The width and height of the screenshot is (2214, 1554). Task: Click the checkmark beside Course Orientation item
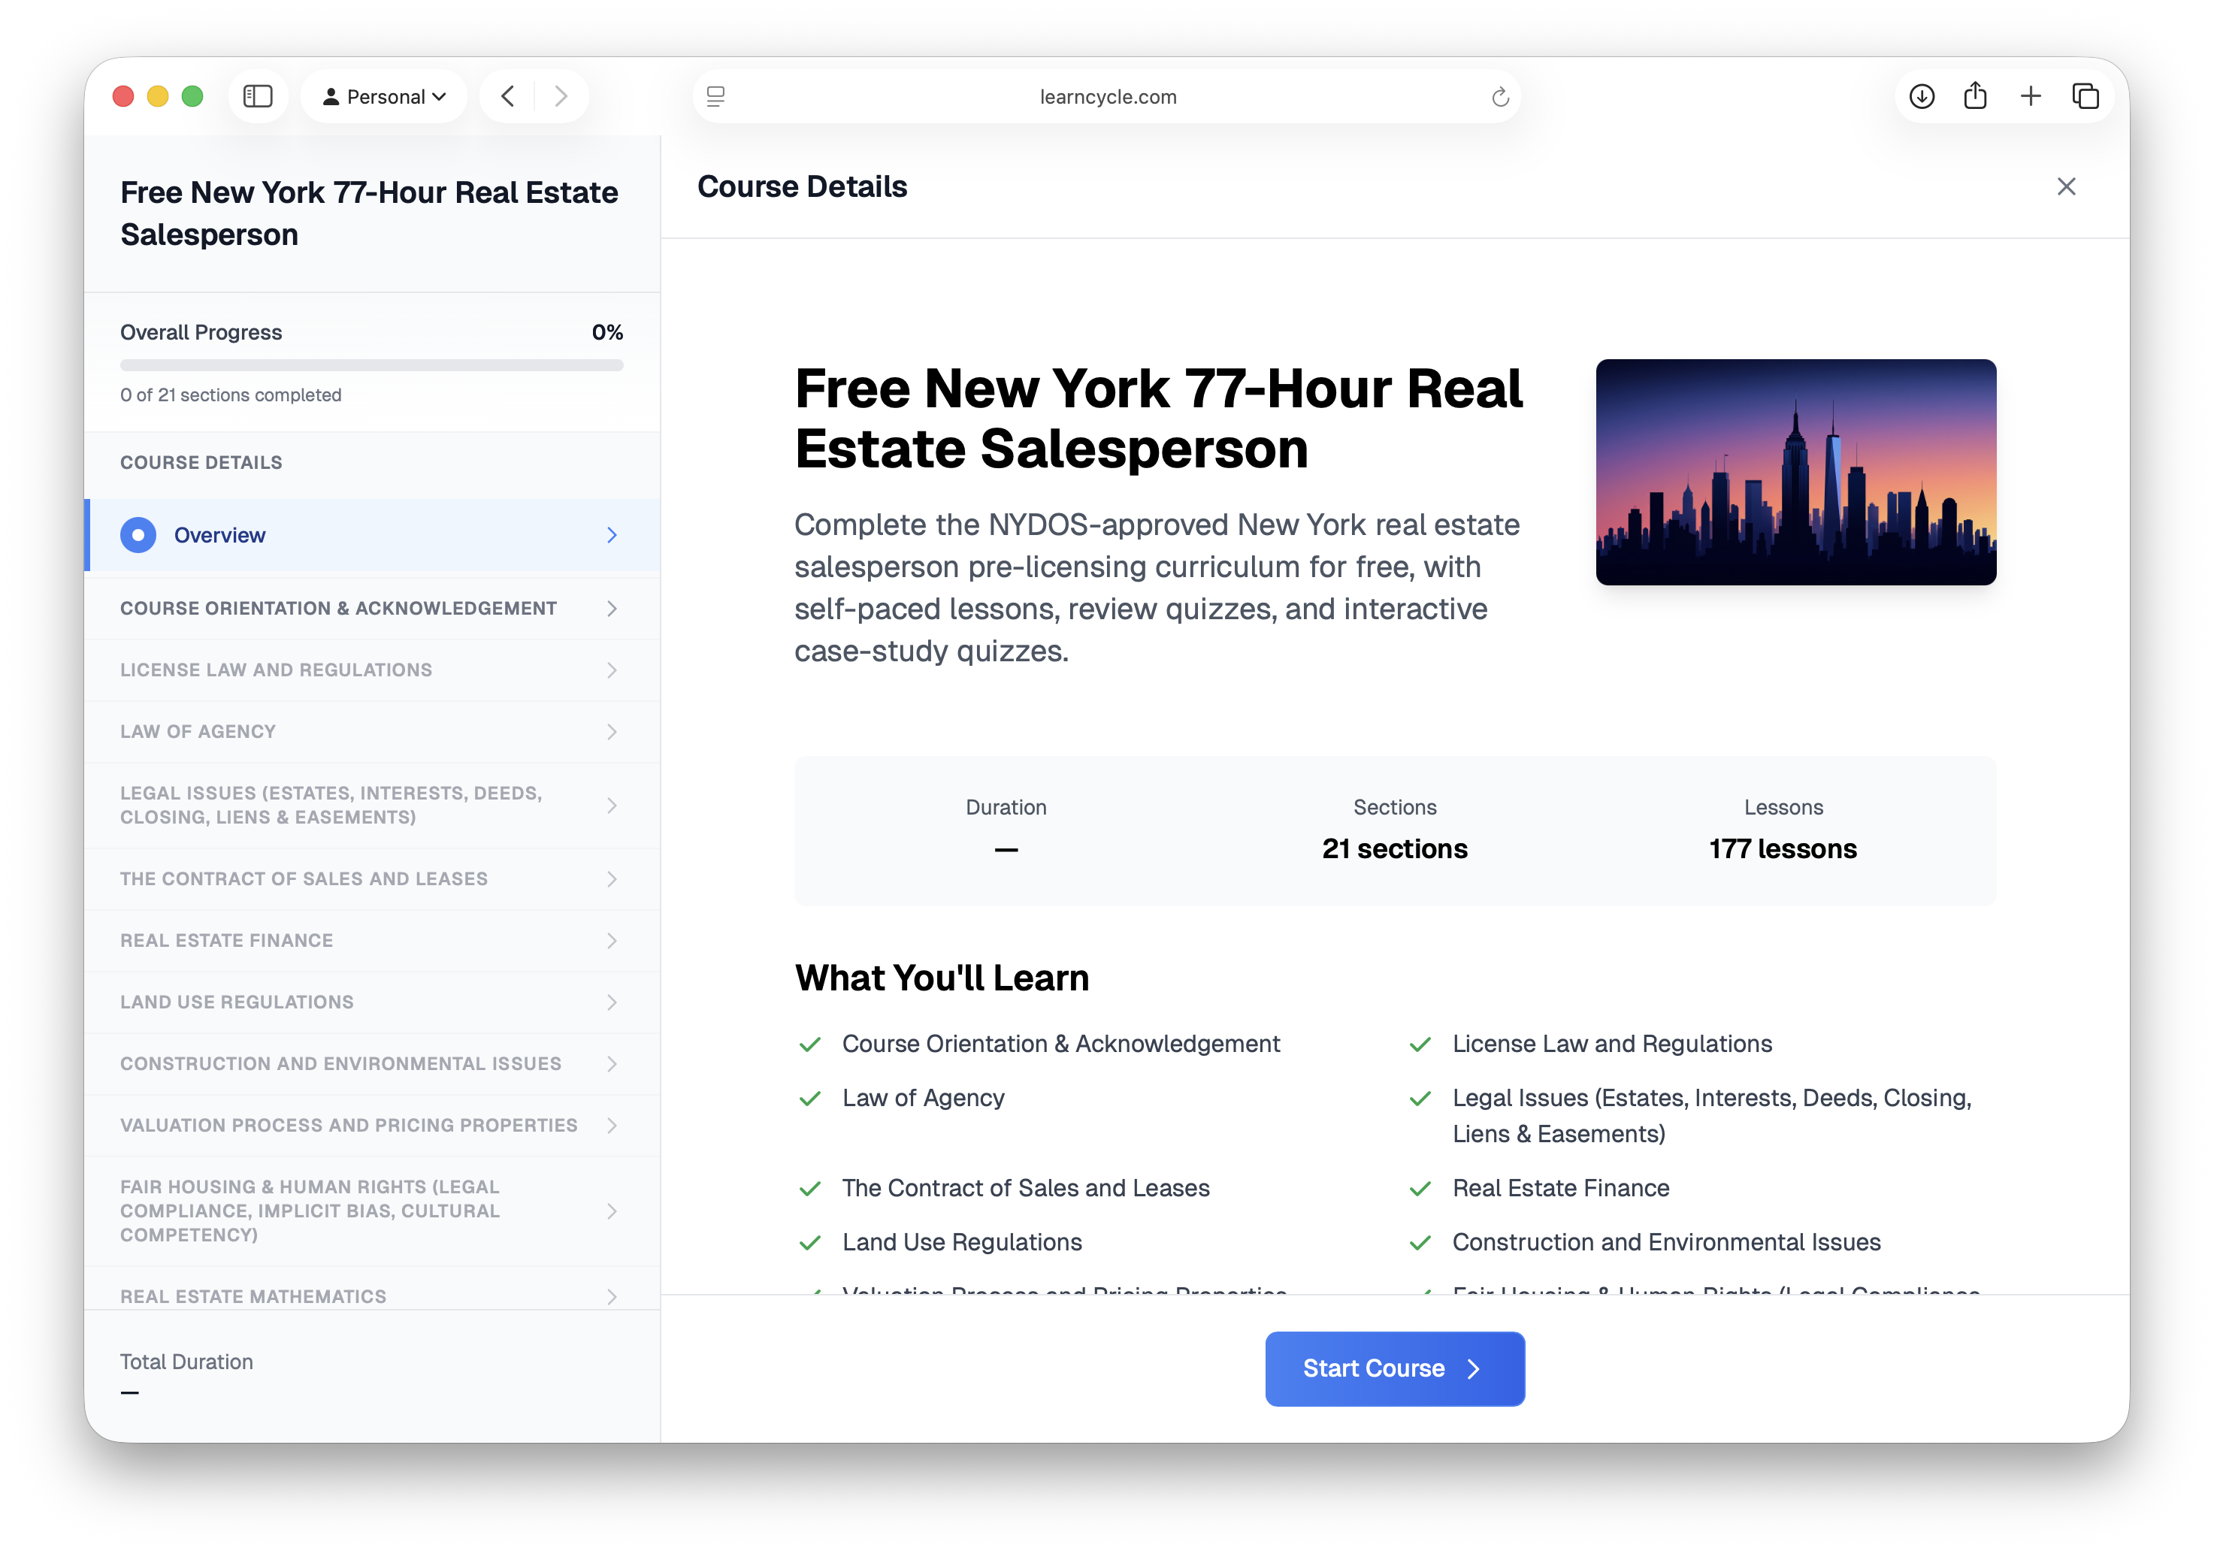click(809, 1044)
